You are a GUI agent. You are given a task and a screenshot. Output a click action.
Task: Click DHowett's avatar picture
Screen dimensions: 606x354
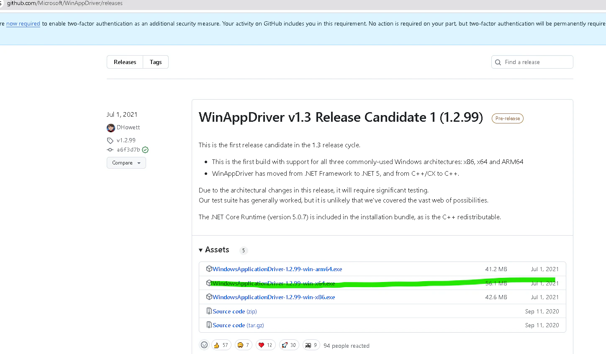111,128
